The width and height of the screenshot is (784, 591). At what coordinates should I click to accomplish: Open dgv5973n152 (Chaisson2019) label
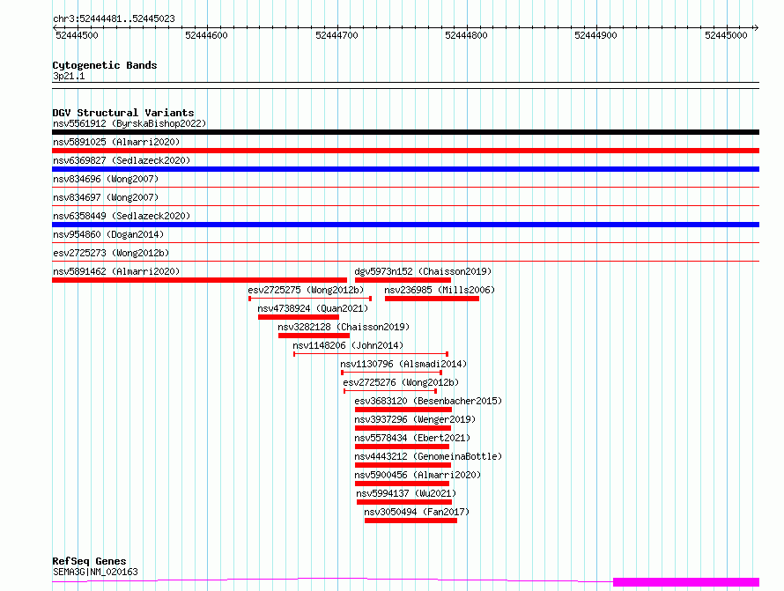[x=423, y=271]
